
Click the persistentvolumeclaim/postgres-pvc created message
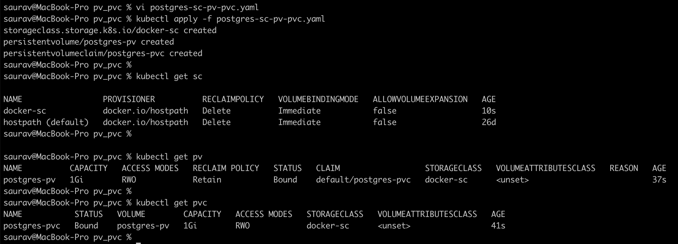pyautogui.click(x=103, y=53)
